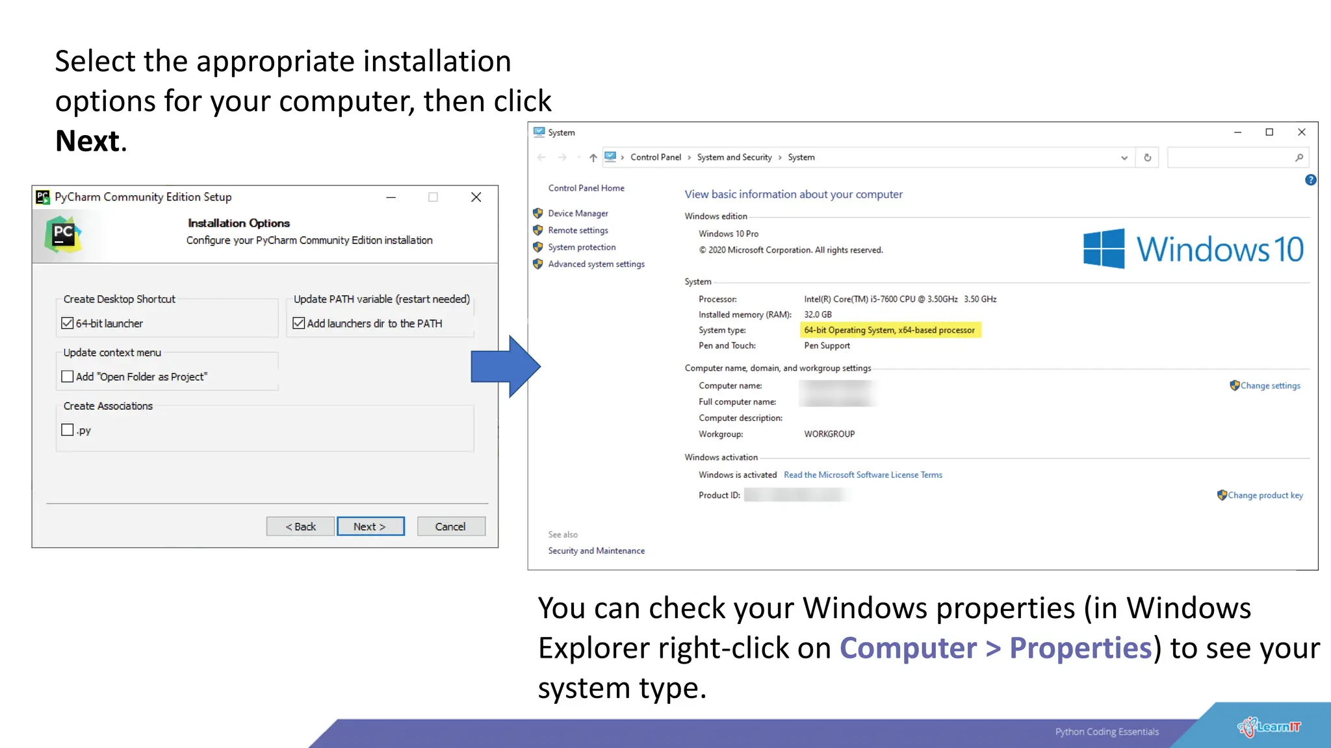Click the LearnIT logo
Viewport: 1331px width, 748px height.
point(1269,727)
